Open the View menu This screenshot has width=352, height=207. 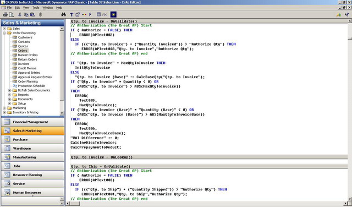(26, 8)
